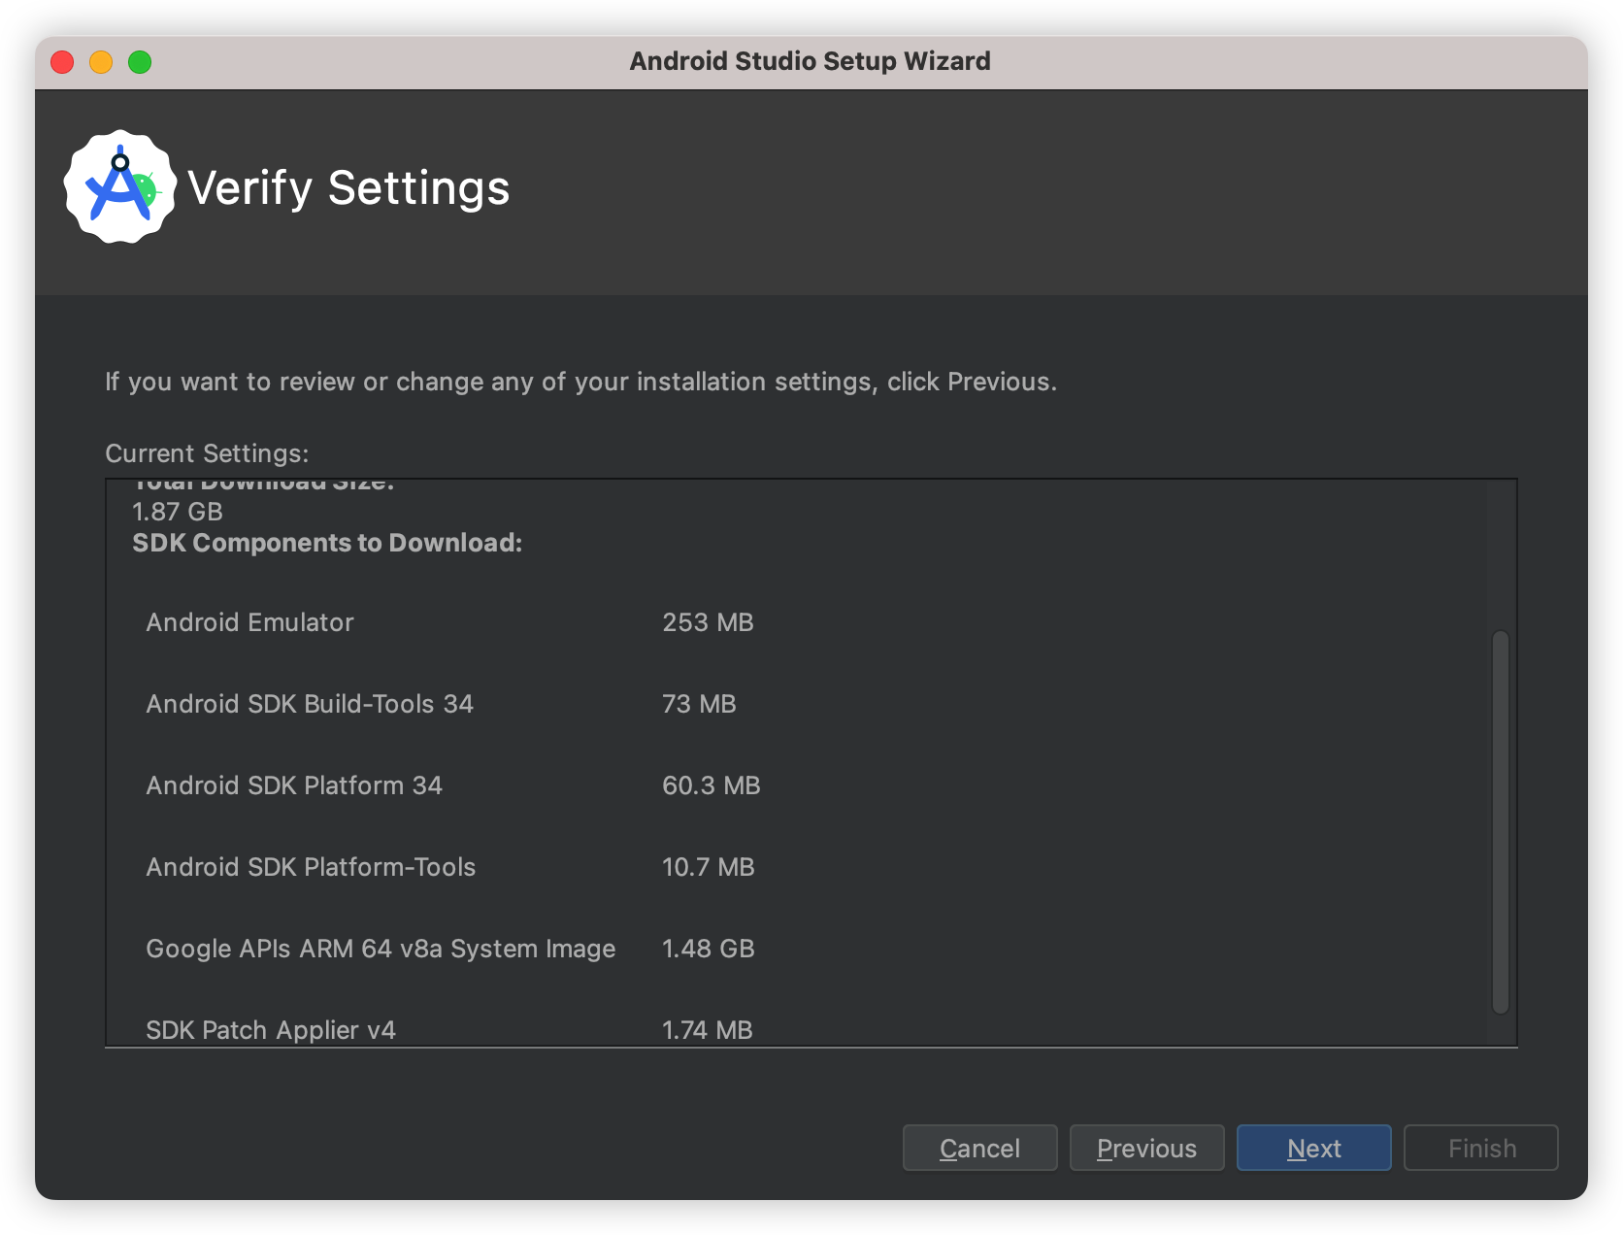Click the 1.87 GB total download size
Viewport: 1623px width, 1235px height.
click(178, 512)
